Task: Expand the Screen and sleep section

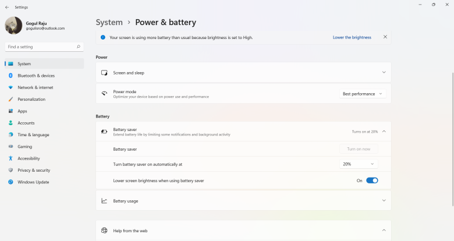Action: coord(384,73)
